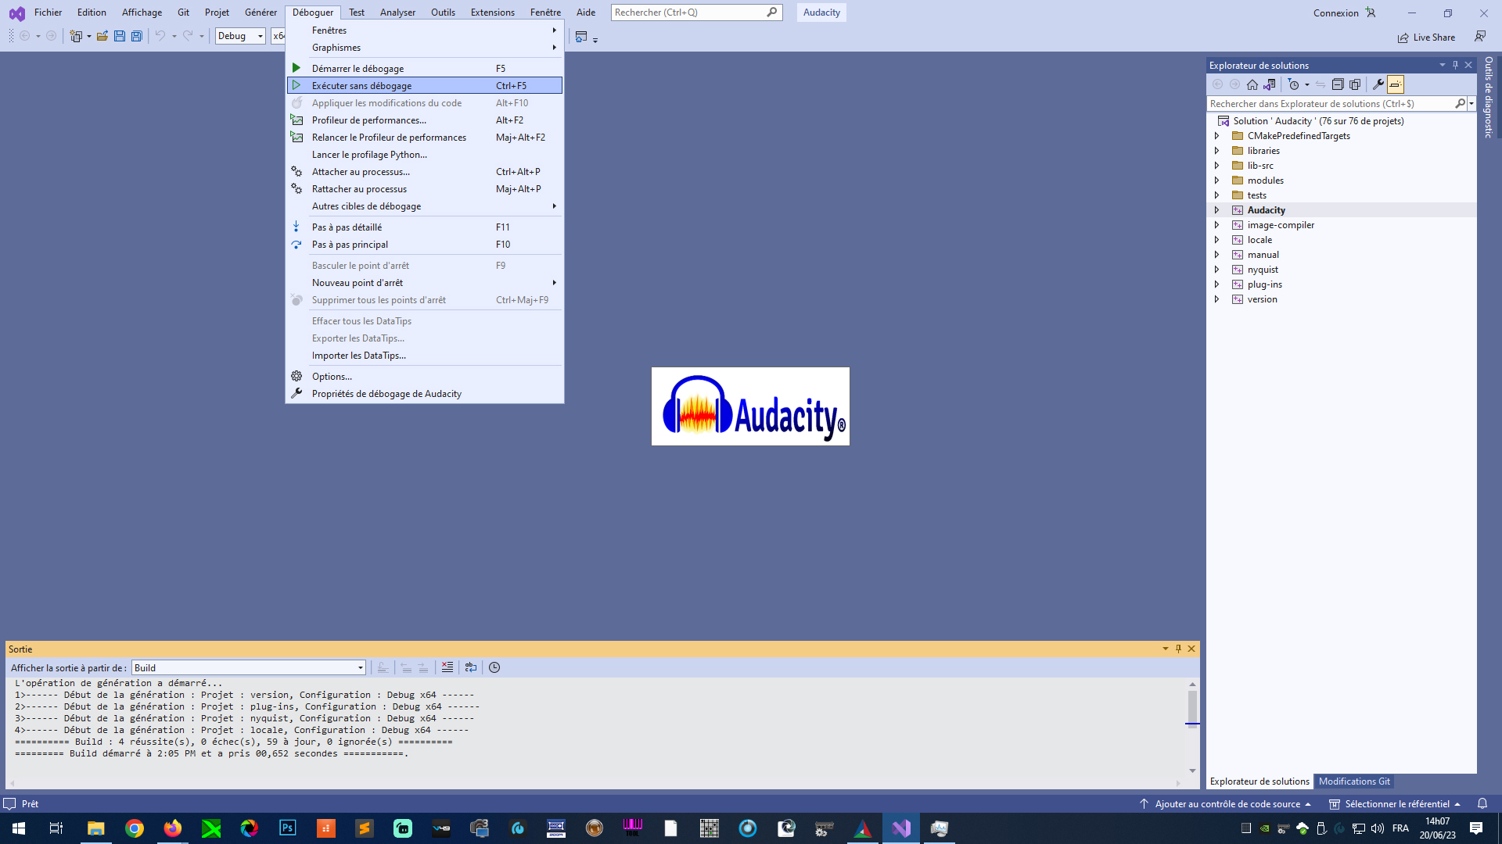Click 'Ajouter au contrôle de code source'
The width and height of the screenshot is (1502, 844).
(x=1227, y=803)
